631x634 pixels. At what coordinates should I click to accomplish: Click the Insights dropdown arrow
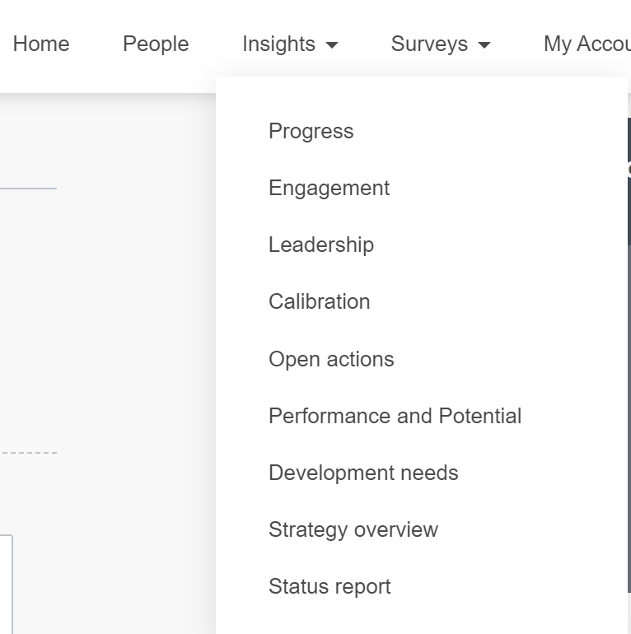click(x=332, y=45)
